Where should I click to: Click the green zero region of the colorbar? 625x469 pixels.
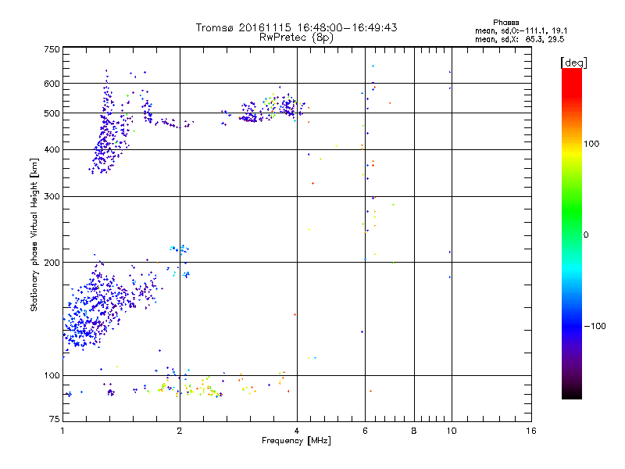pos(572,234)
